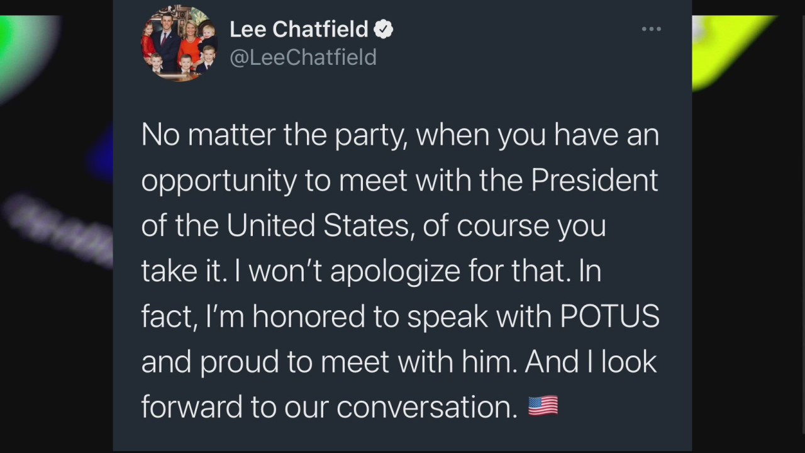Click the yellow-green blurred shape in background
The height and width of the screenshot is (453, 805).
tap(730, 50)
